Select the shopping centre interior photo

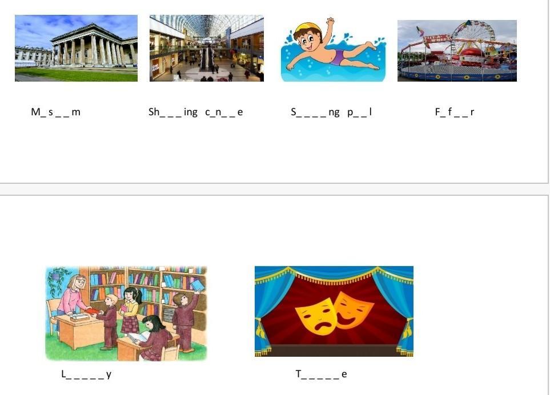[207, 48]
